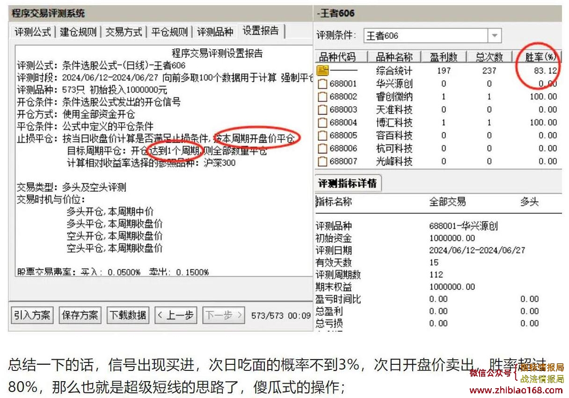Click the 保存方案 button
This screenshot has width=569, height=398.
point(80,315)
